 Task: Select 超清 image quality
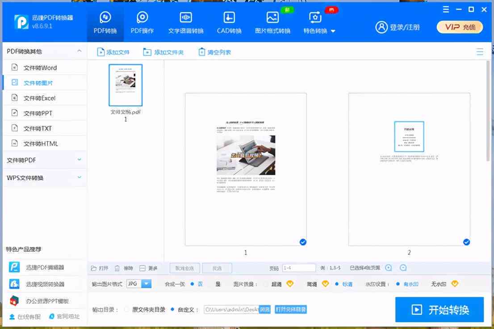click(x=273, y=284)
